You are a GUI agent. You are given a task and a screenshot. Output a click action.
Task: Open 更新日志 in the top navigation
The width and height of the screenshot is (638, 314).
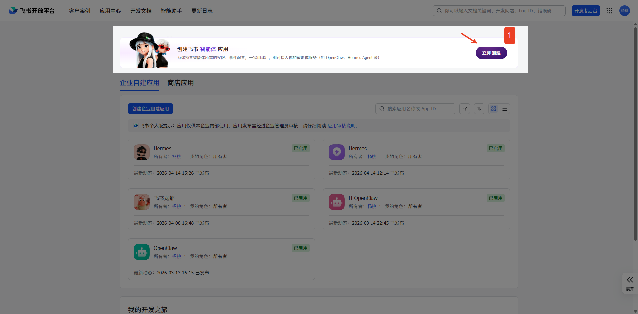202,11
